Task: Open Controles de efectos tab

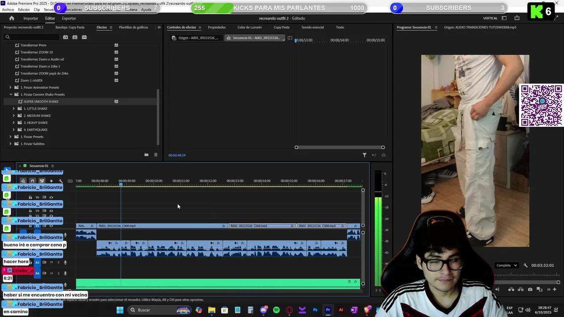Action: pos(182,27)
